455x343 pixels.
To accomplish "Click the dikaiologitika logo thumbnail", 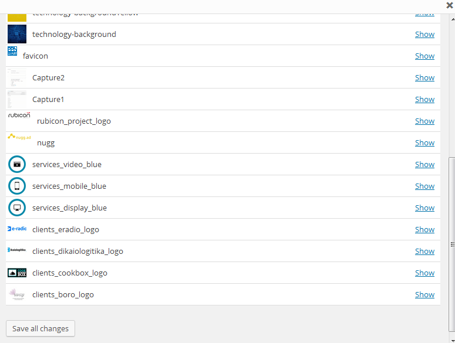I will pos(17,250).
